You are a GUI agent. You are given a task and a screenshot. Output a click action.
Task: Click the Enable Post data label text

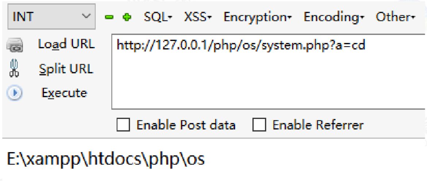186,126
